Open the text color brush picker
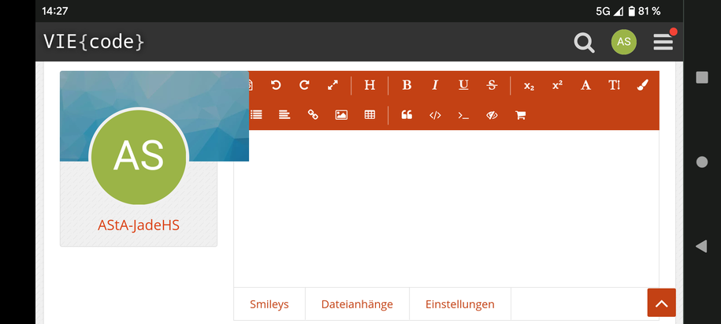This screenshot has width=721, height=324. 642,85
